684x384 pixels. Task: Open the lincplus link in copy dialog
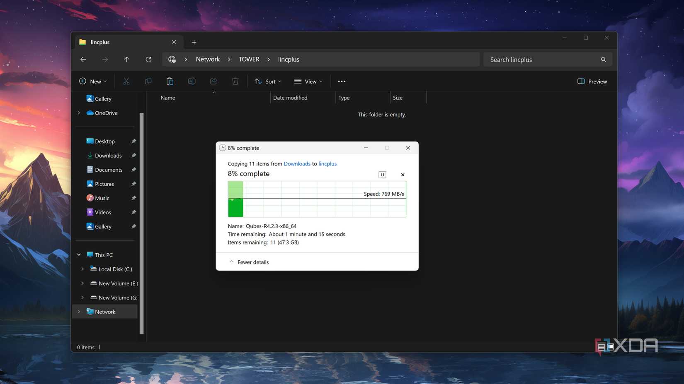point(327,164)
